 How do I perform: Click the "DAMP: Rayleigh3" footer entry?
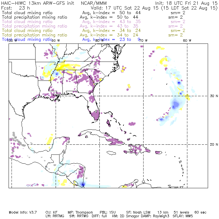[155, 216]
